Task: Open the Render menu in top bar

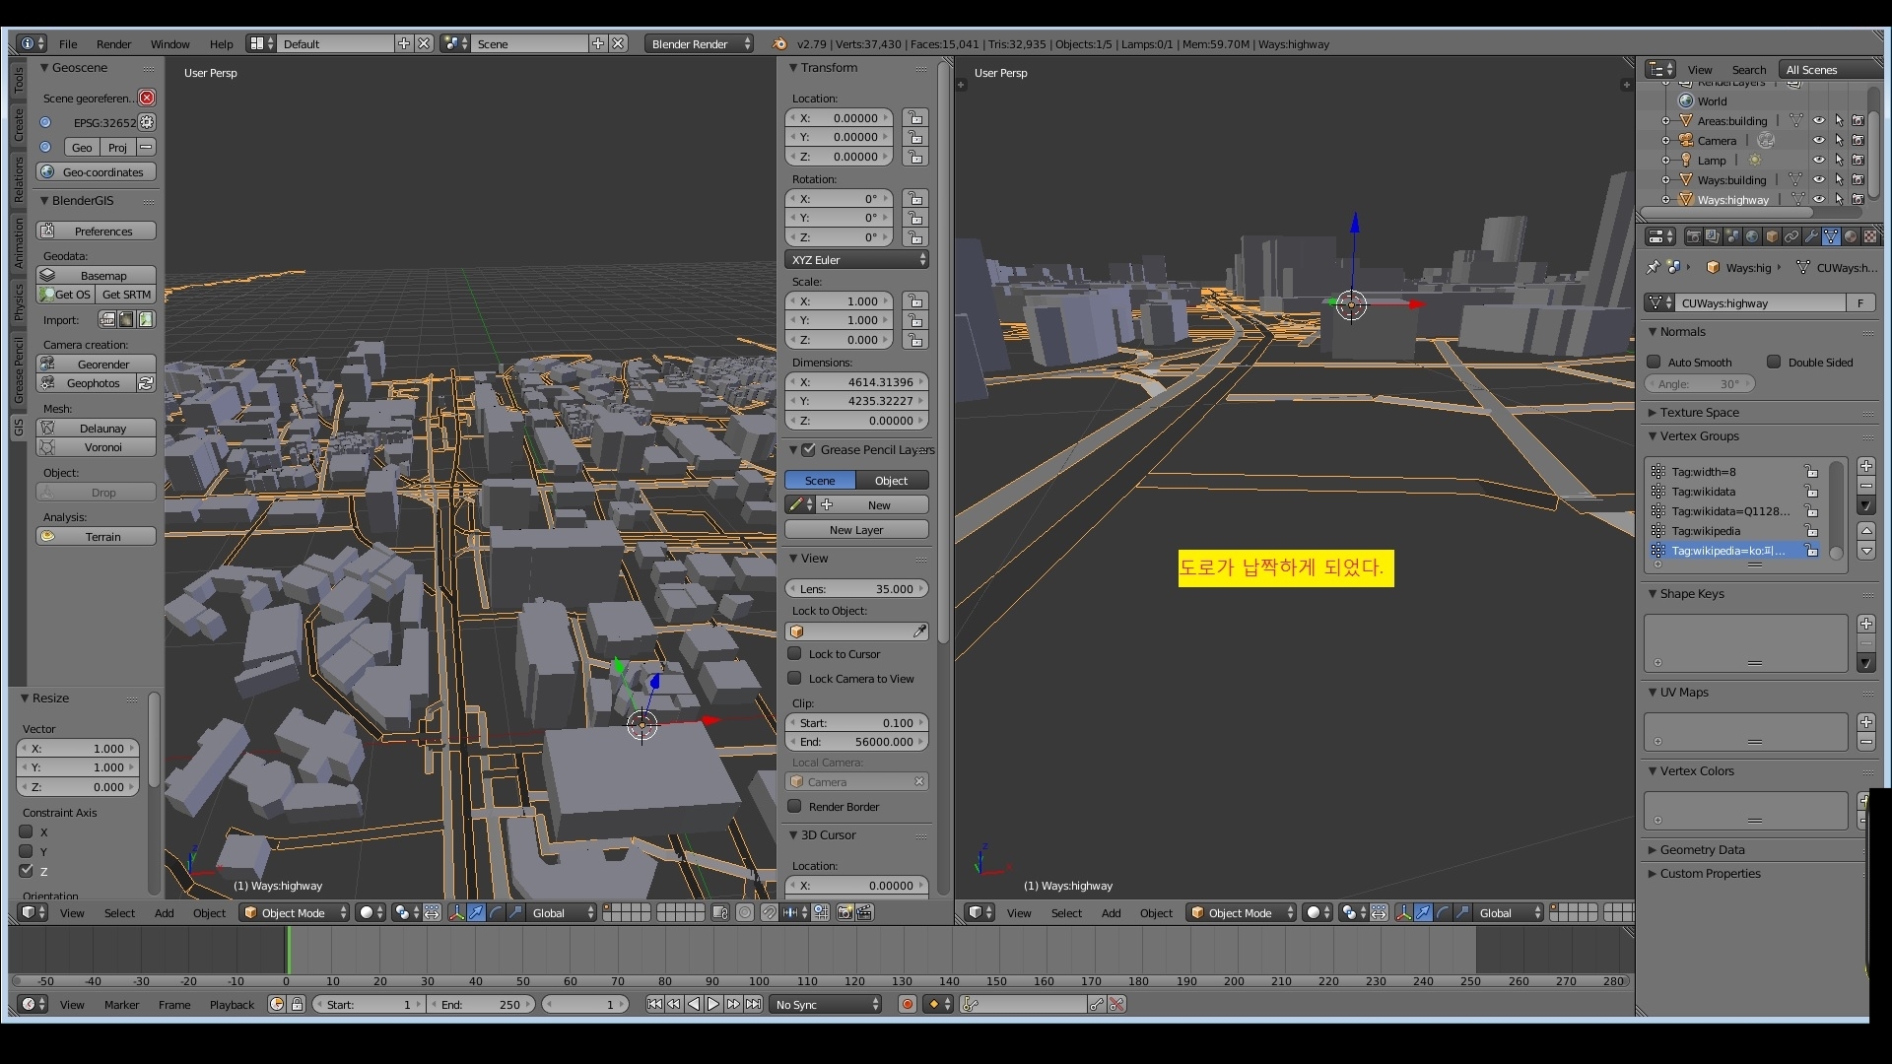Action: click(x=113, y=44)
